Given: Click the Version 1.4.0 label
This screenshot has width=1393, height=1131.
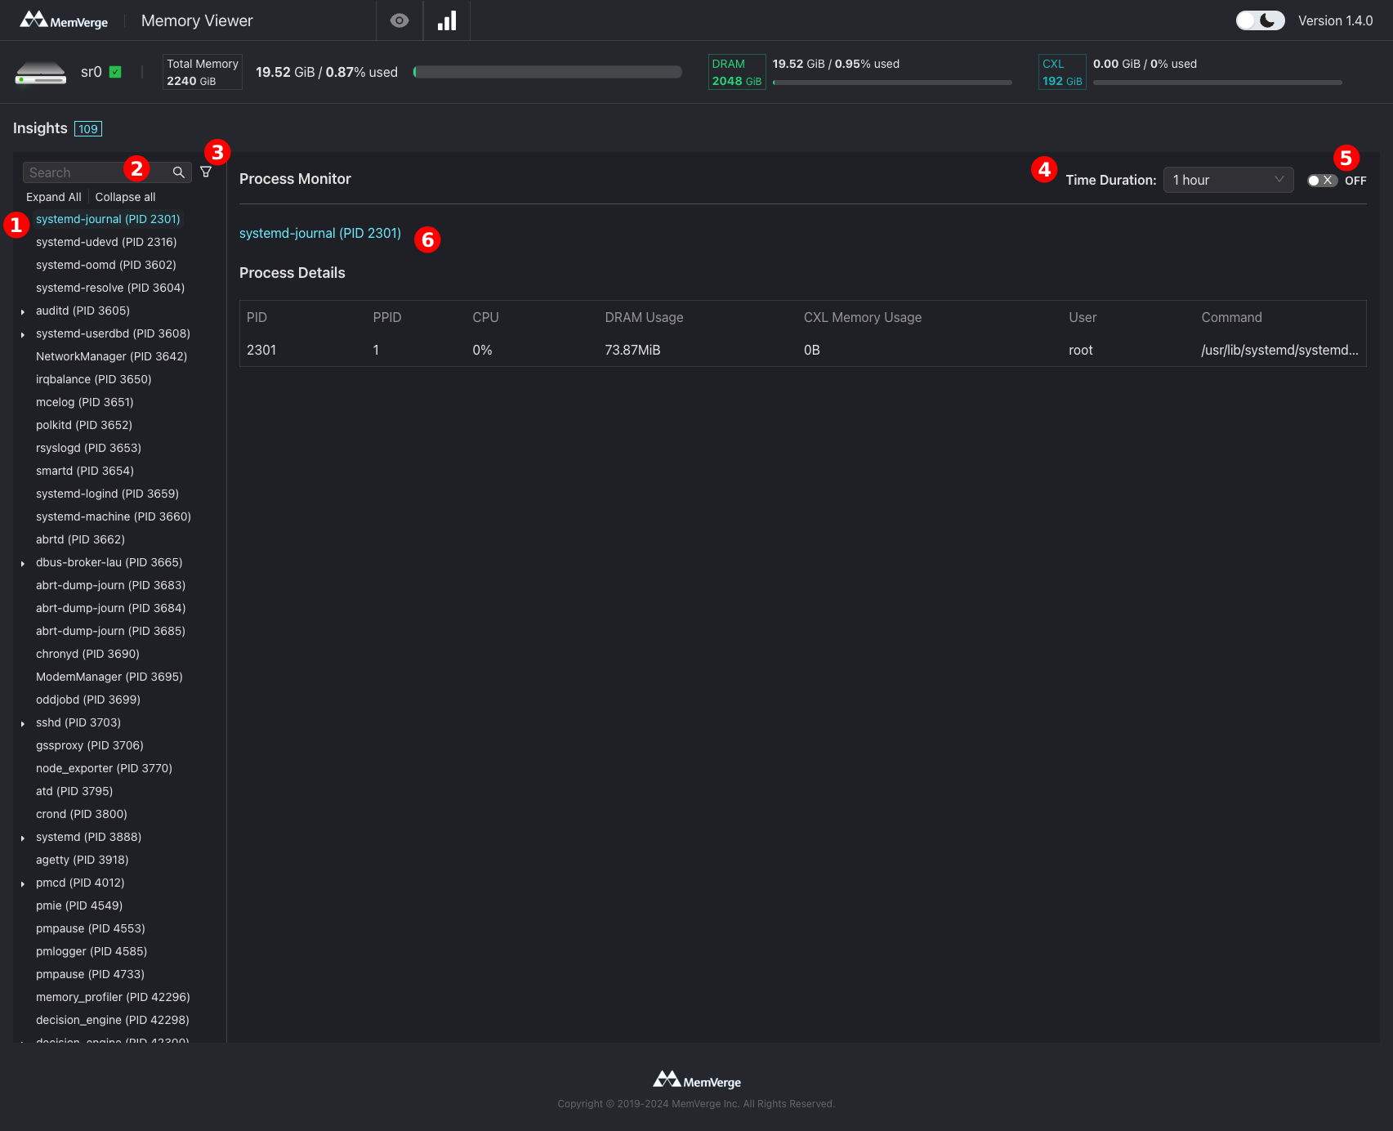Looking at the screenshot, I should click(x=1336, y=20).
